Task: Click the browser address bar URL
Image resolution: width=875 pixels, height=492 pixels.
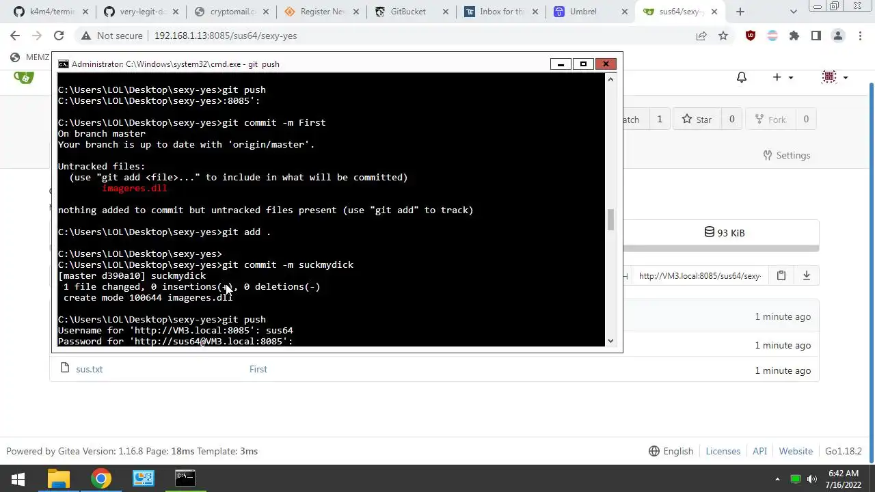Action: click(226, 36)
